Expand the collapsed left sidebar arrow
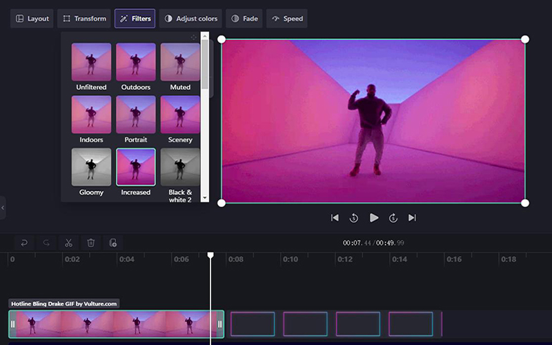This screenshot has height=345, width=552. pos(3,208)
